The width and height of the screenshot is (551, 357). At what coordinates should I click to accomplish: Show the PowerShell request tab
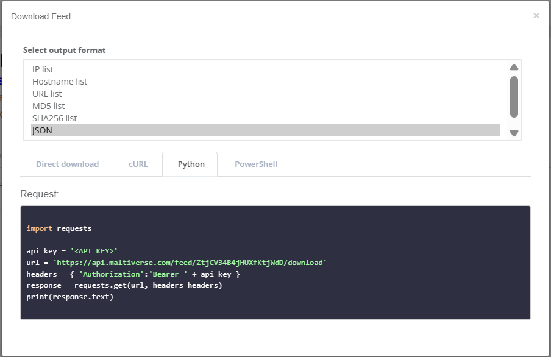tap(256, 164)
